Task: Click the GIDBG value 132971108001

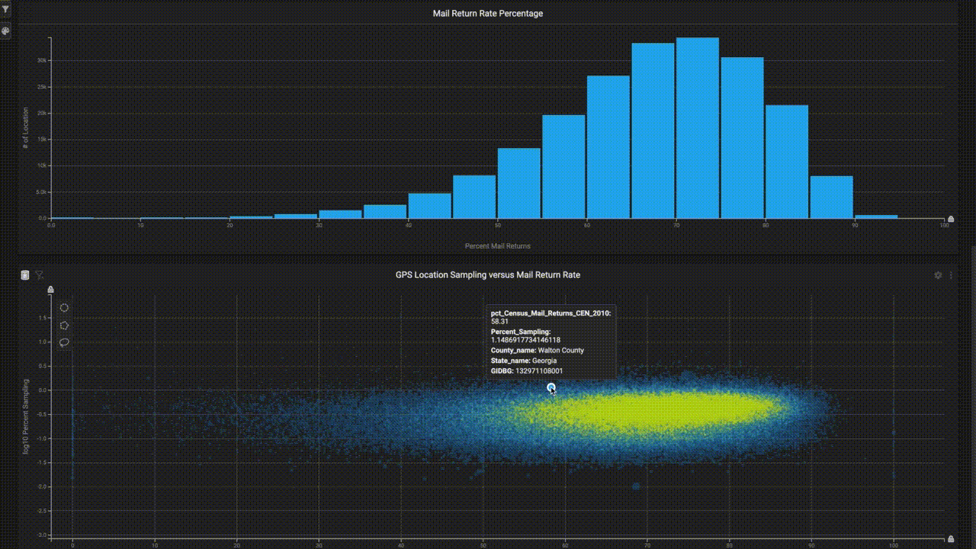Action: [x=539, y=371]
